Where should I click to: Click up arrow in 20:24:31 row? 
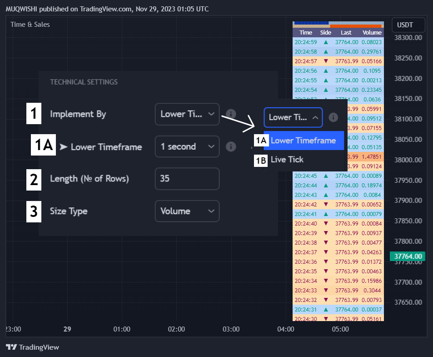pyautogui.click(x=326, y=309)
